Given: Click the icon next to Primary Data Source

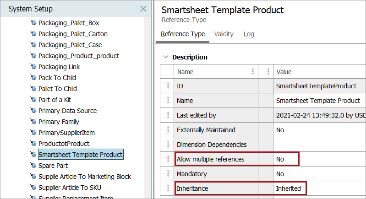Looking at the screenshot, I should [x=33, y=110].
